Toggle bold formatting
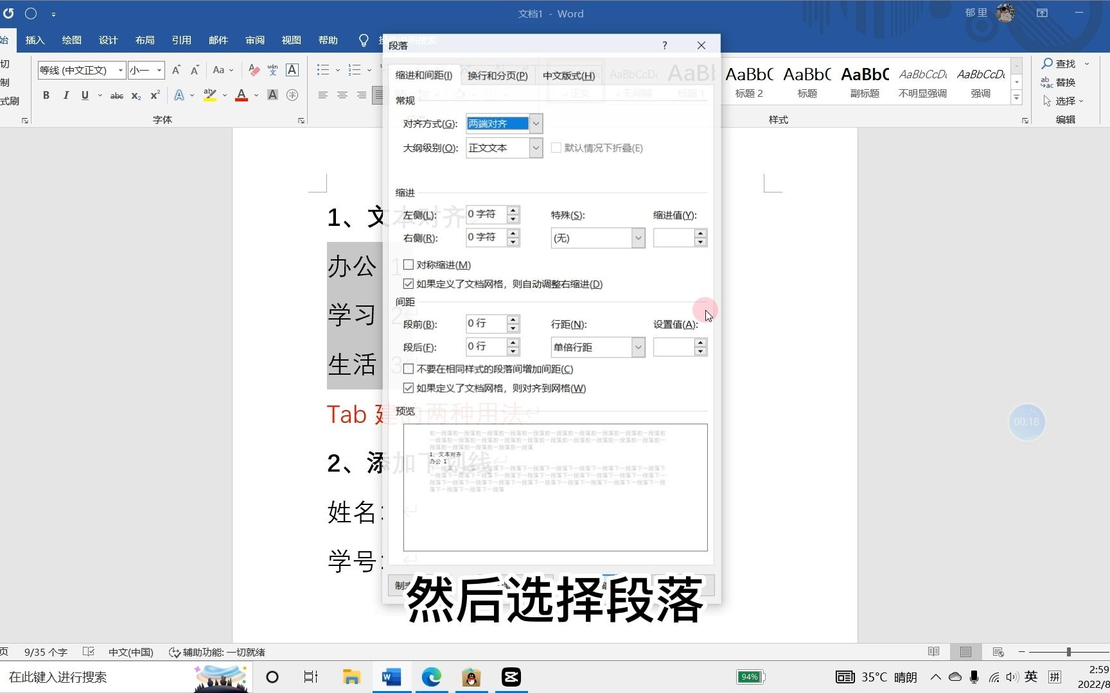This screenshot has width=1110, height=693. pos(46,95)
